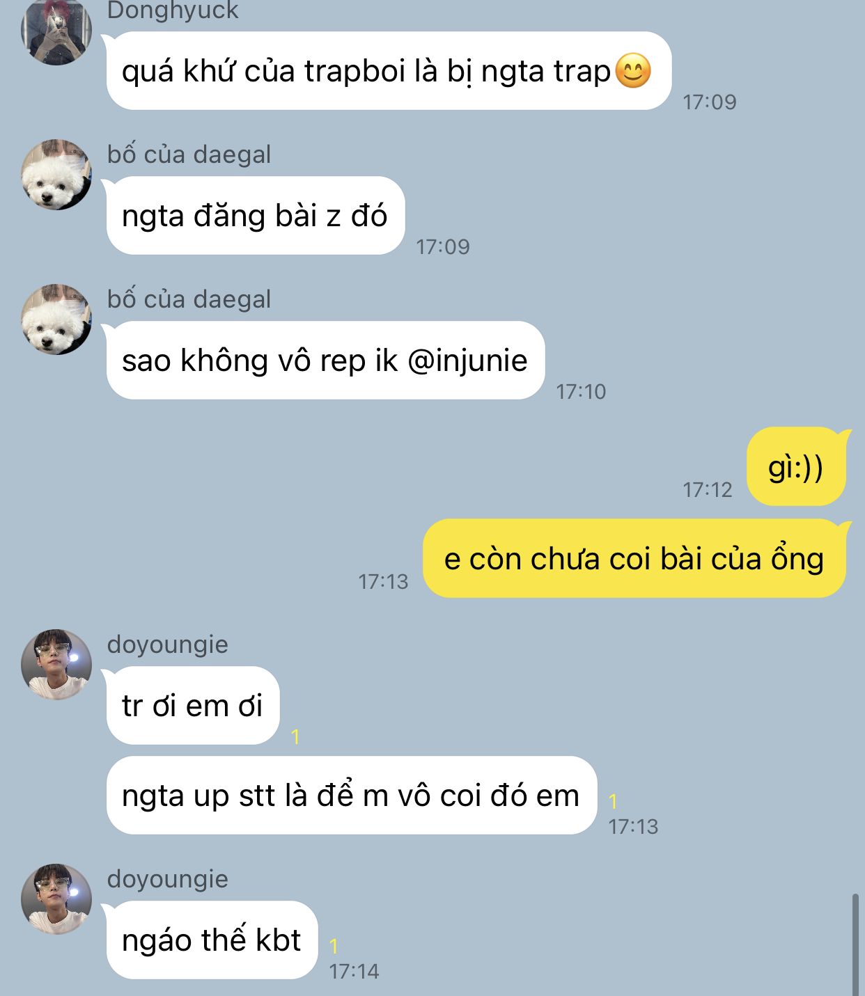Tap unread count next to 'tr ơi em ơi'
This screenshot has width=865, height=996.
[x=295, y=736]
